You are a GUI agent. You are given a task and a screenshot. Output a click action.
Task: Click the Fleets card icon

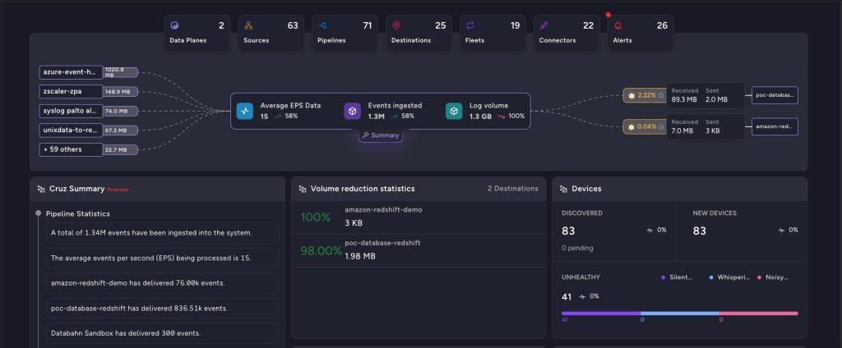pos(470,25)
